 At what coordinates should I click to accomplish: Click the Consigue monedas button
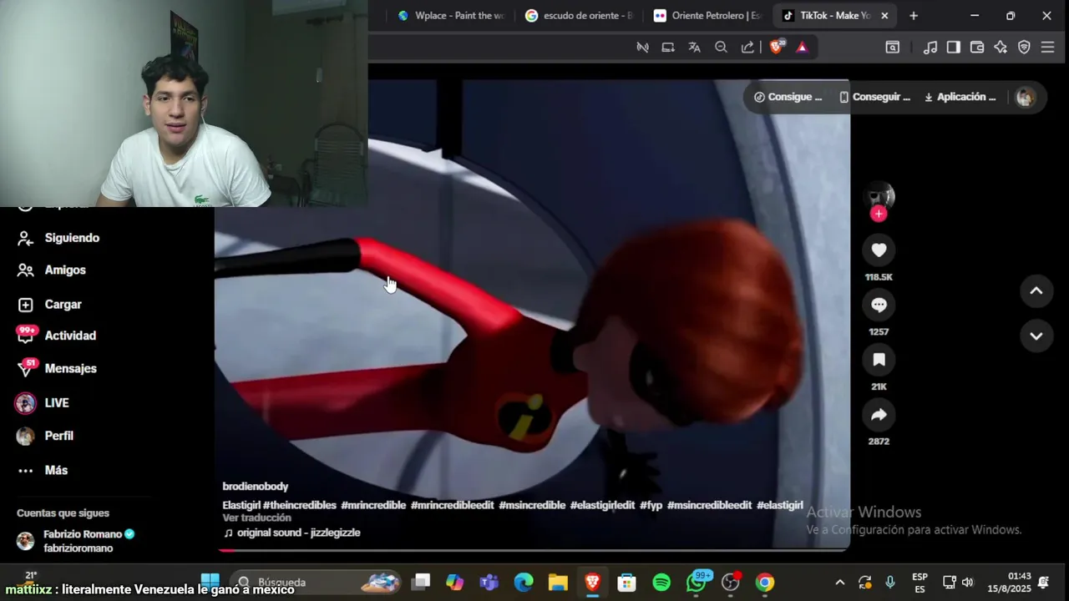pos(788,97)
